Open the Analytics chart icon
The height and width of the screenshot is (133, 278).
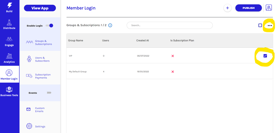tap(9, 56)
